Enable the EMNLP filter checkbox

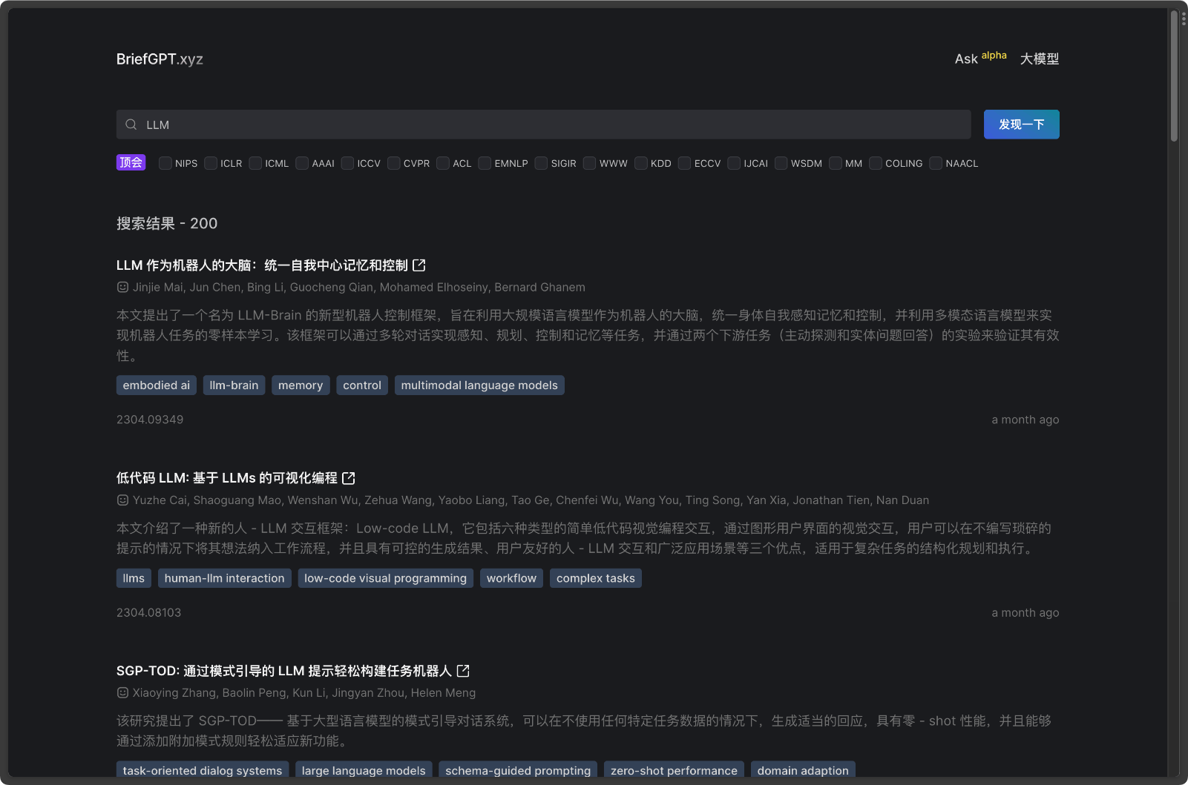click(484, 163)
